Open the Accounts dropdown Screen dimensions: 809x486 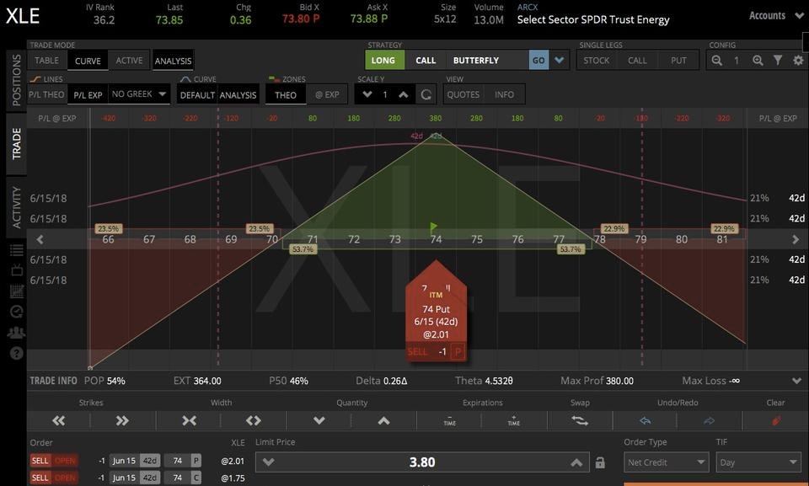(776, 16)
